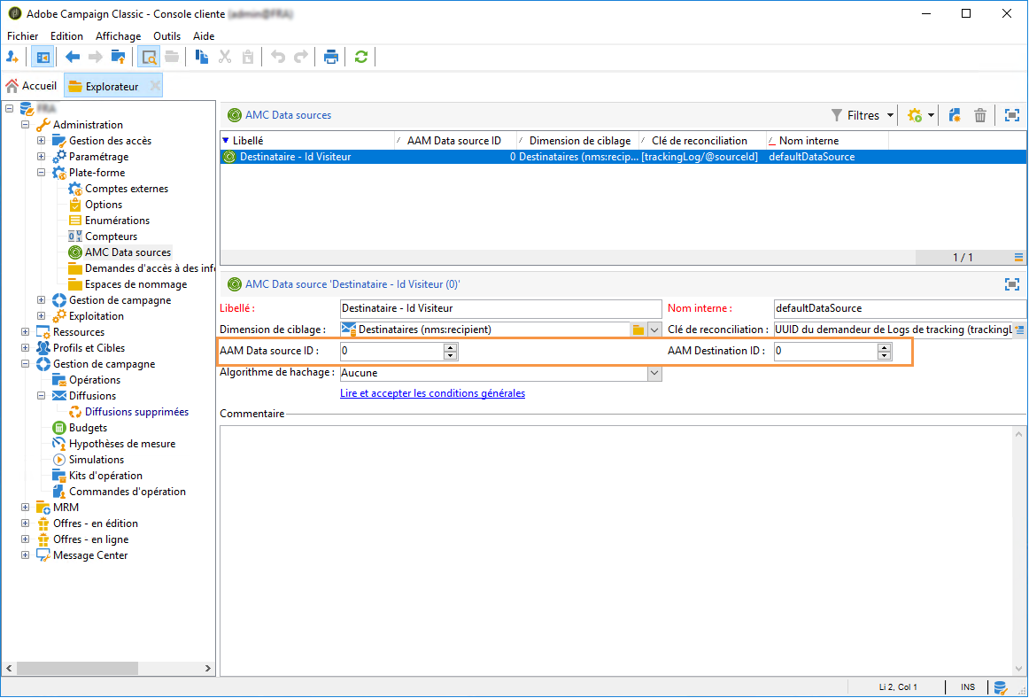Screen dimensions: 1029x698
Task: Expand the Ressources node
Action: point(25,332)
